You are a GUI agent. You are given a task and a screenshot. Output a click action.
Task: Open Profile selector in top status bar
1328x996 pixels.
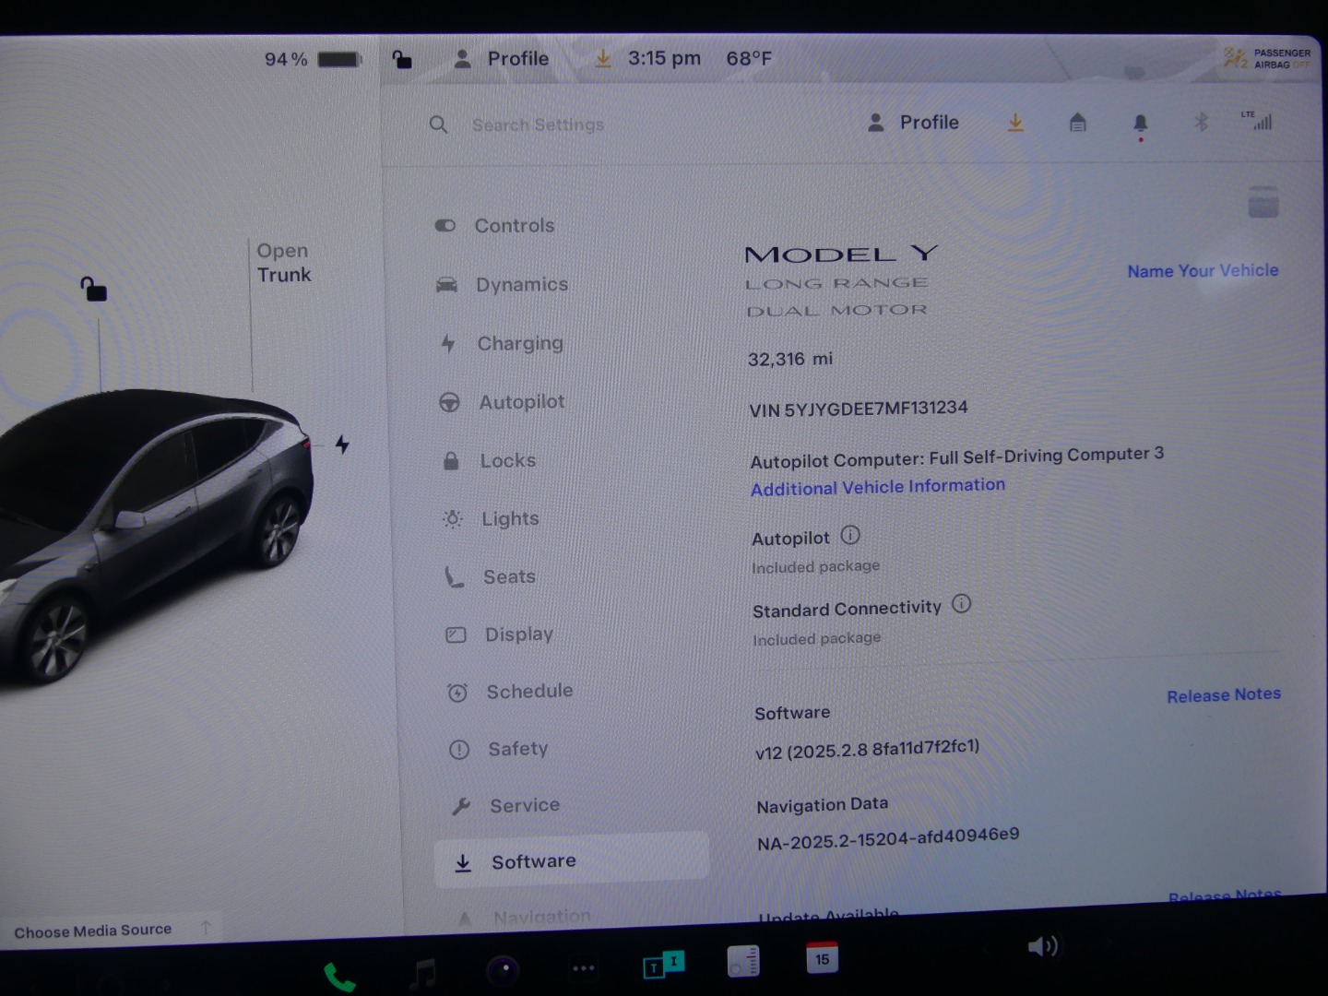point(502,59)
